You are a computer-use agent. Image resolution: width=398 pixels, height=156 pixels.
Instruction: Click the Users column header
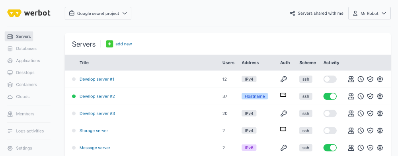pos(228,62)
